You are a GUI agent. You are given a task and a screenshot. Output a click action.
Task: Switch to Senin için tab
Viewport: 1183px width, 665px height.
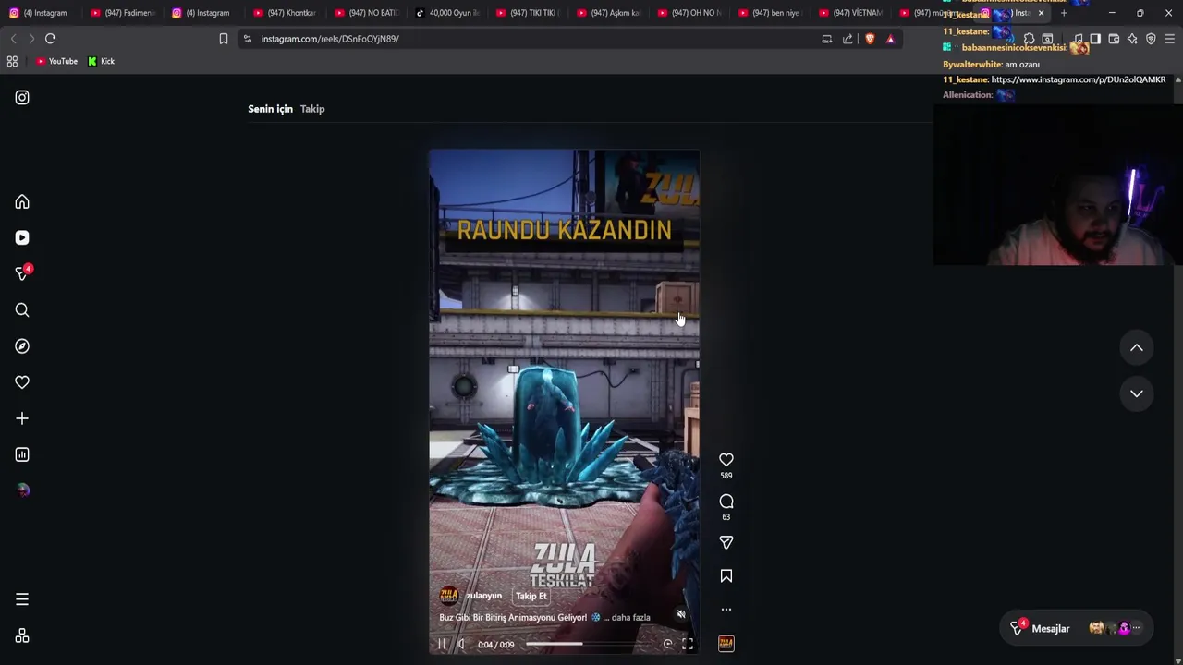pos(270,109)
